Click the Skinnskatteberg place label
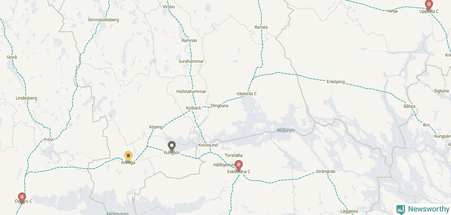This screenshot has width=451, height=215. point(103,20)
